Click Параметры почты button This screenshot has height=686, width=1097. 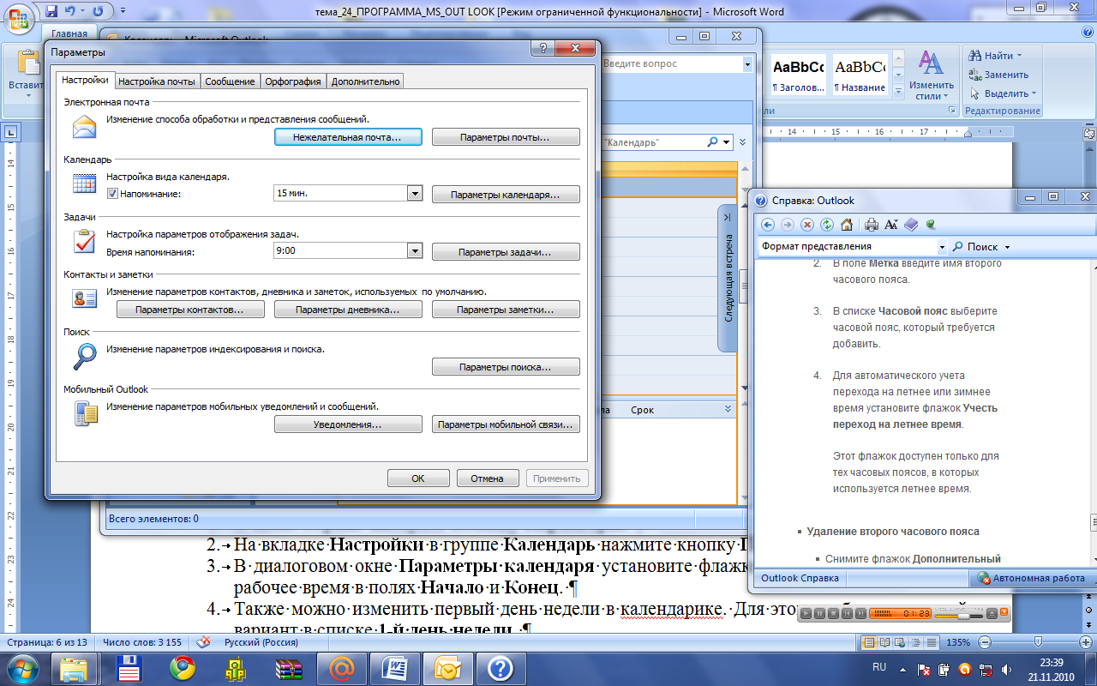(506, 137)
